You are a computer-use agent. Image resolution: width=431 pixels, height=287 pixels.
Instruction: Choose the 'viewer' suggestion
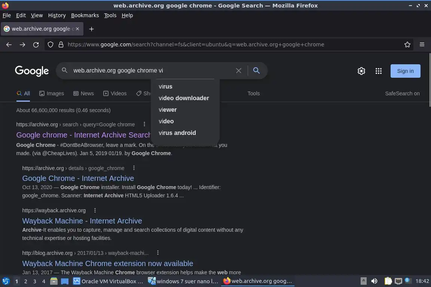pos(185,109)
